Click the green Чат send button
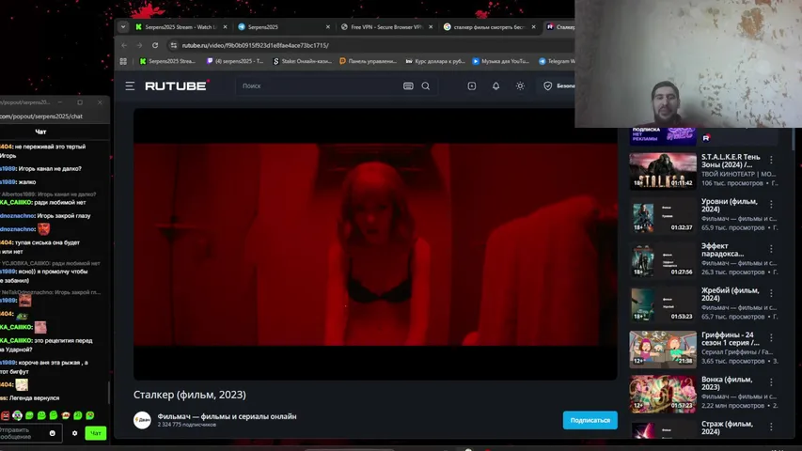This screenshot has width=802, height=451. pos(96,433)
